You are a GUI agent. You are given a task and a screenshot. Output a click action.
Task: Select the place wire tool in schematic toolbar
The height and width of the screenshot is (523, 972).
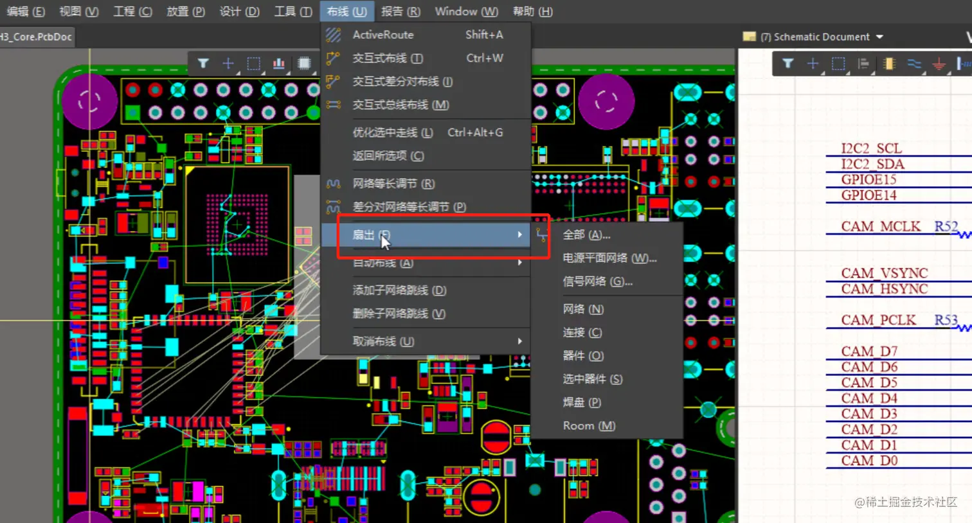point(914,63)
